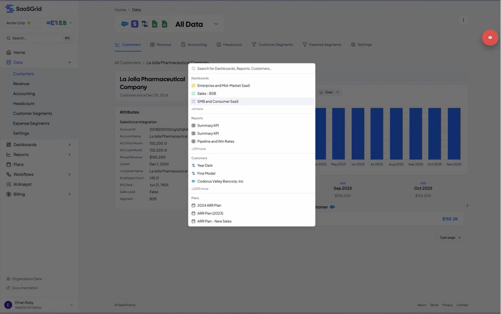Open the All Data source dropdown
Screen dimensions: 501x314
point(216,24)
